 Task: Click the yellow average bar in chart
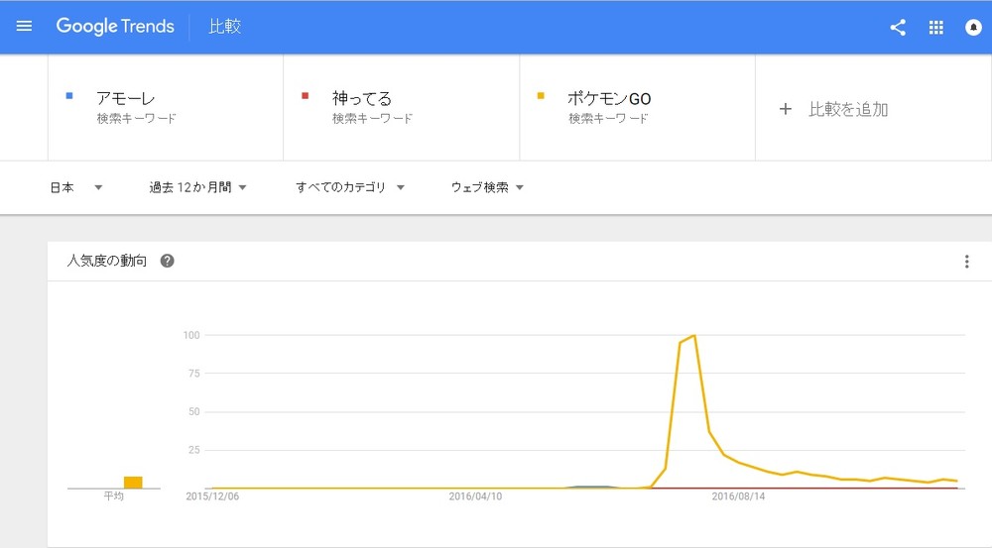click(133, 483)
